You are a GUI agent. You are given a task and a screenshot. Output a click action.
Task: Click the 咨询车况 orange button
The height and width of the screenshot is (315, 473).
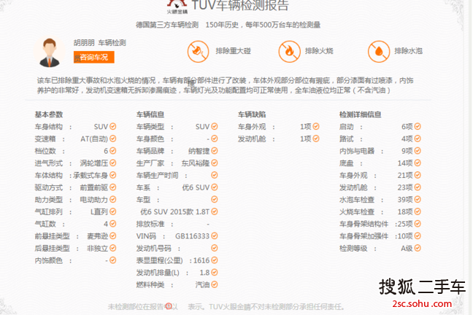pyautogui.click(x=94, y=57)
